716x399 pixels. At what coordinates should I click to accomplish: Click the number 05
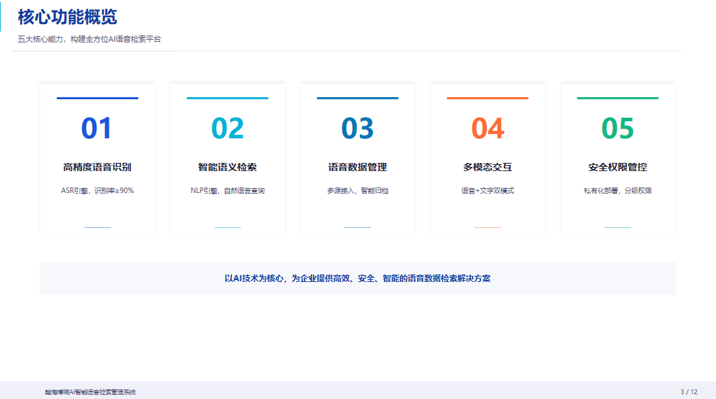point(618,128)
